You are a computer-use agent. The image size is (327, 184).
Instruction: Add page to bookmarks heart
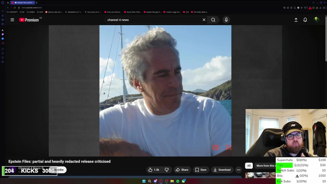point(305,8)
